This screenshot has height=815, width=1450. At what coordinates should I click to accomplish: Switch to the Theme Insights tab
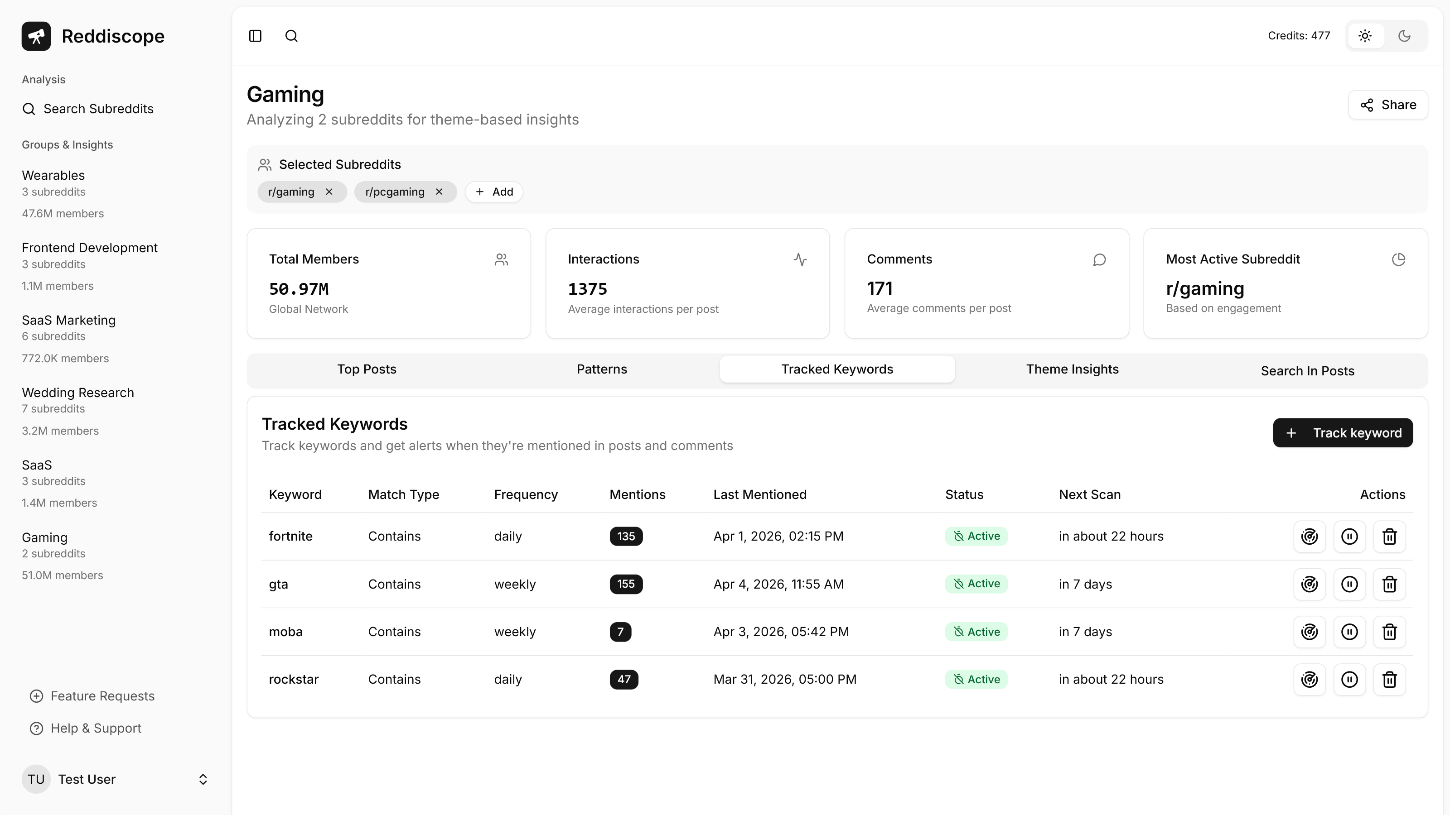point(1072,369)
